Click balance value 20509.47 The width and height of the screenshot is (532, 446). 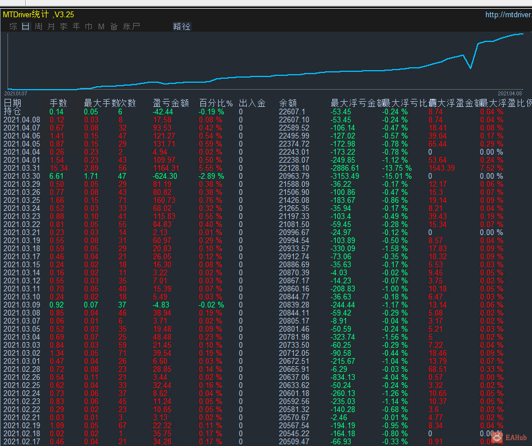pyautogui.click(x=294, y=442)
